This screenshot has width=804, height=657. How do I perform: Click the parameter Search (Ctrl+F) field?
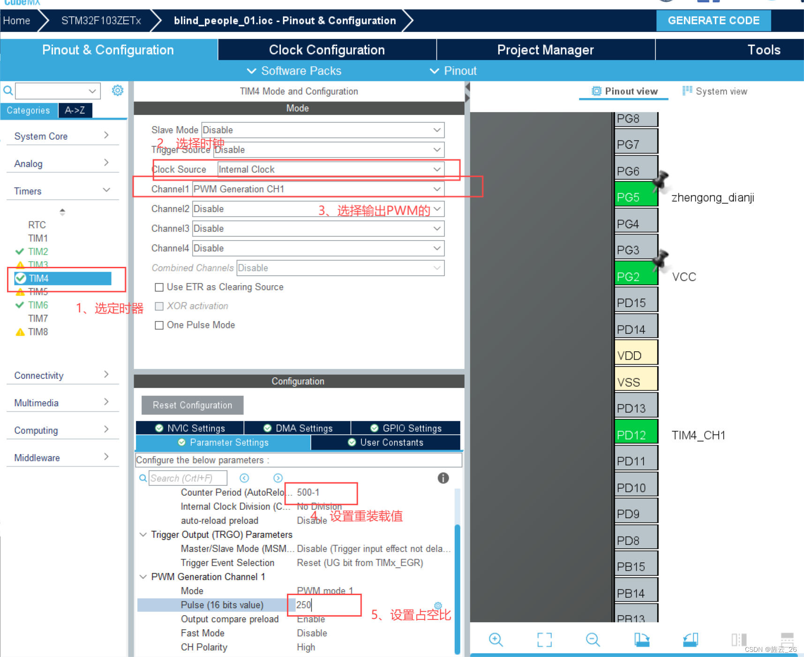coord(188,478)
